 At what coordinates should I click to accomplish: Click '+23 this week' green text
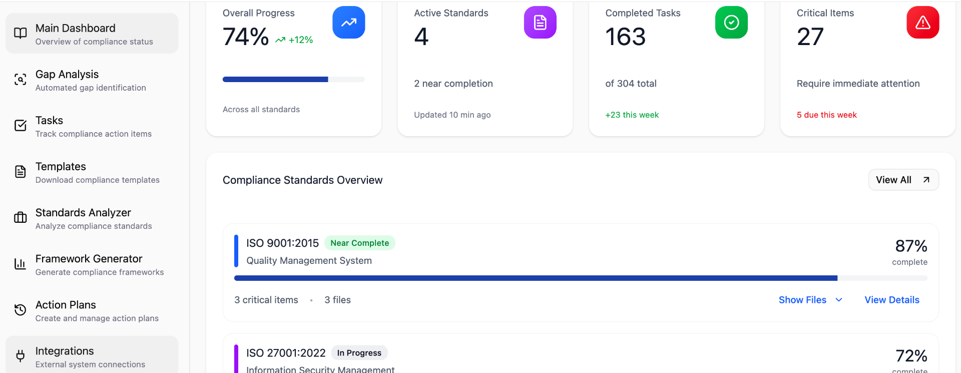point(632,115)
